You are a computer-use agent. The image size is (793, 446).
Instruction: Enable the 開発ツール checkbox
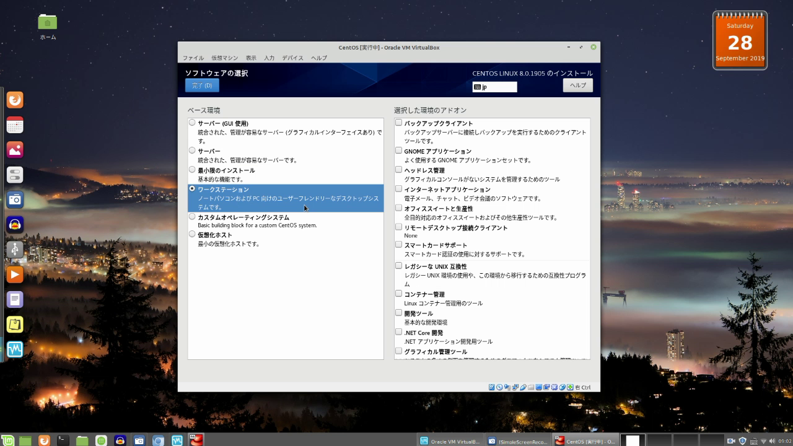point(399,313)
